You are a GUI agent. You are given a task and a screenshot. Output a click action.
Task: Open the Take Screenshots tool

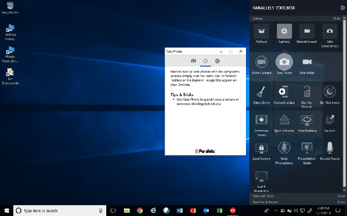point(330,32)
